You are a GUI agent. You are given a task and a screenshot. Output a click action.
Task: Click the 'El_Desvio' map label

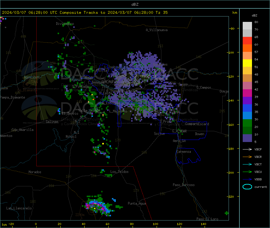(70, 114)
